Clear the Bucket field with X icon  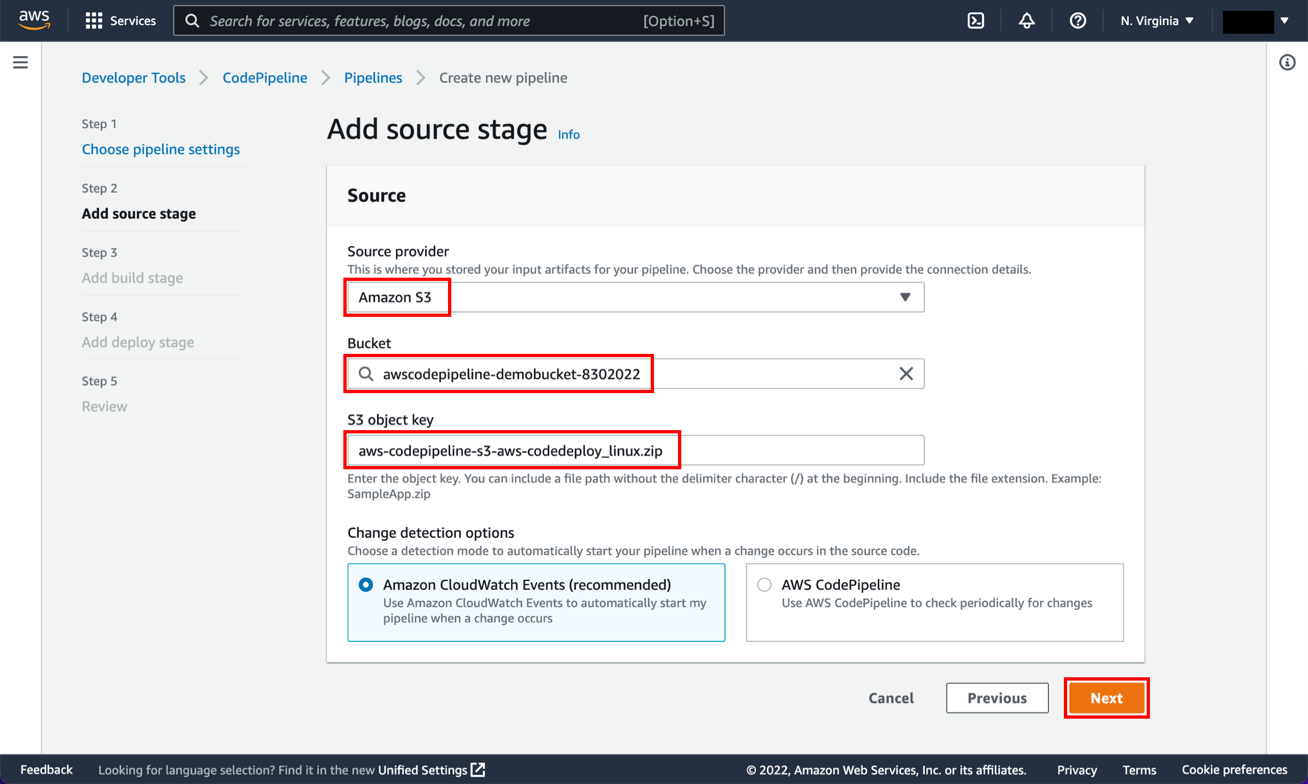point(906,373)
